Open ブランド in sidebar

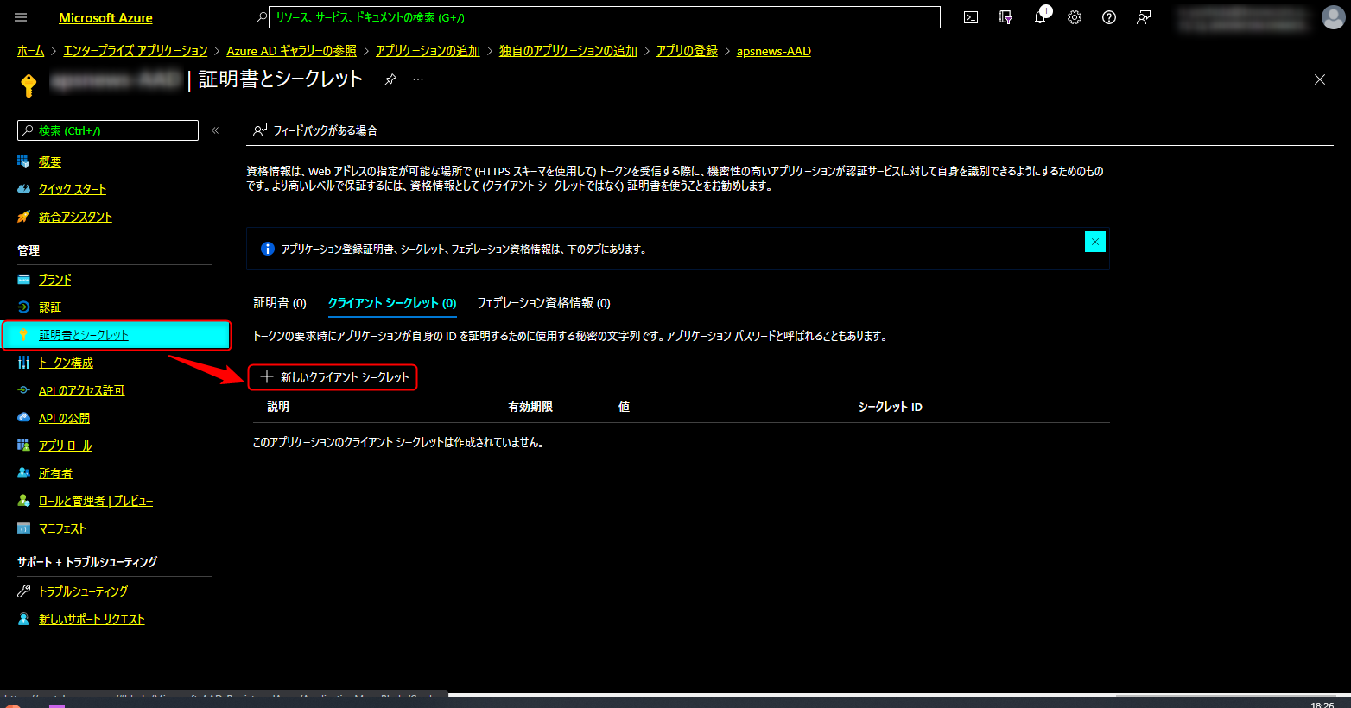(x=55, y=280)
